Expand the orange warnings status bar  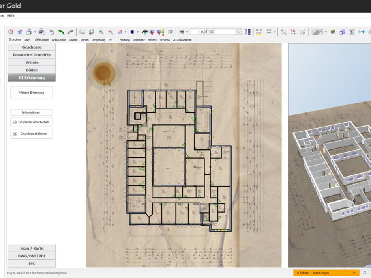click(354, 273)
